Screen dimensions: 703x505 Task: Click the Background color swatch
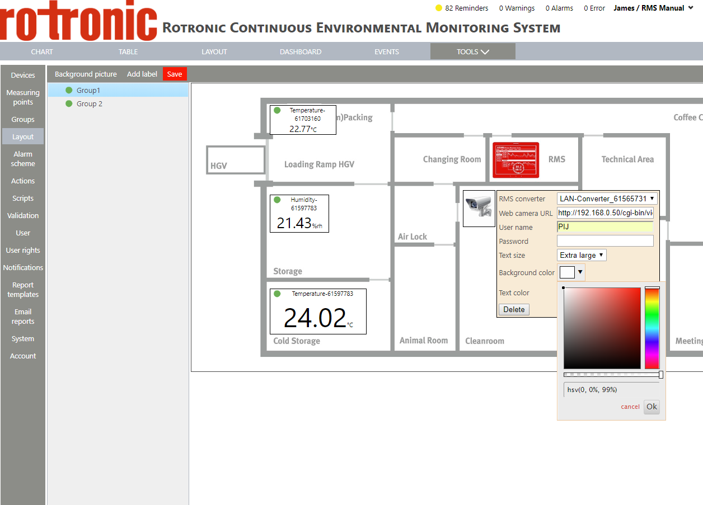pos(567,272)
